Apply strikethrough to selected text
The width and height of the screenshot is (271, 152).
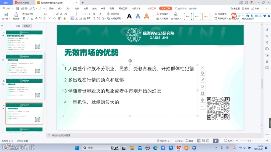(x=36, y=18)
